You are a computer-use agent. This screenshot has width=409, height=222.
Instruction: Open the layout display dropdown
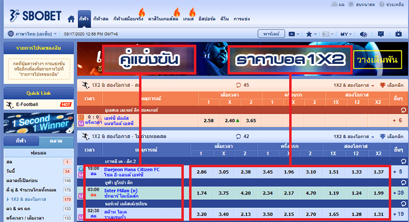point(328,34)
